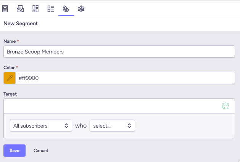Expand the All subscribers dropdown
This screenshot has width=240, height=162.
40,126
